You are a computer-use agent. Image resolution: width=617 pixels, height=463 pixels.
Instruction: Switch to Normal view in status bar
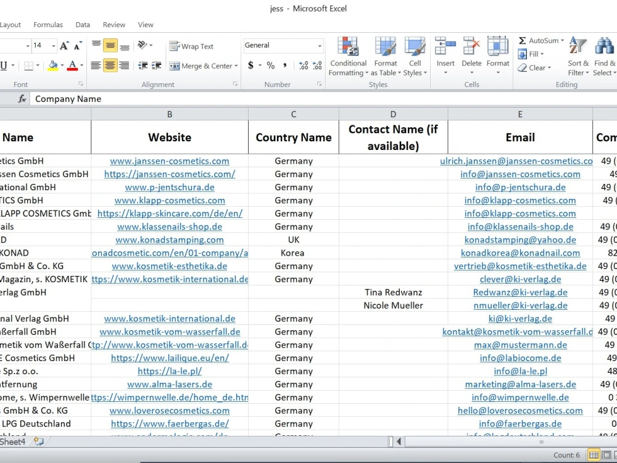coord(594,455)
